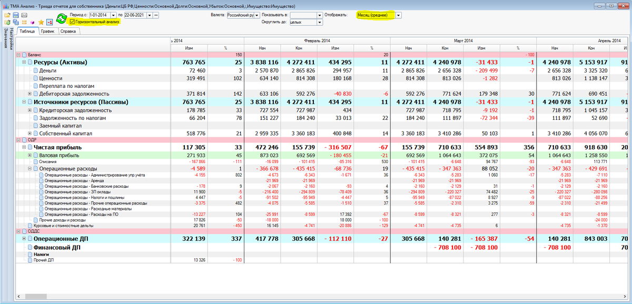Click the Март 2014 column group header
This screenshot has width=632, height=304.
coord(463,40)
